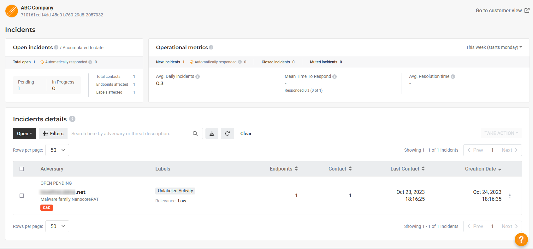Click the Filters button
533x249 pixels.
click(x=53, y=134)
